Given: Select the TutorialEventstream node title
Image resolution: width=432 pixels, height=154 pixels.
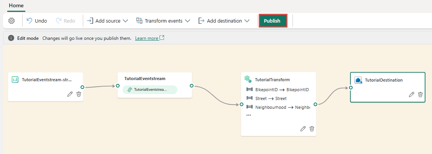Looking at the screenshot, I should pos(145,79).
